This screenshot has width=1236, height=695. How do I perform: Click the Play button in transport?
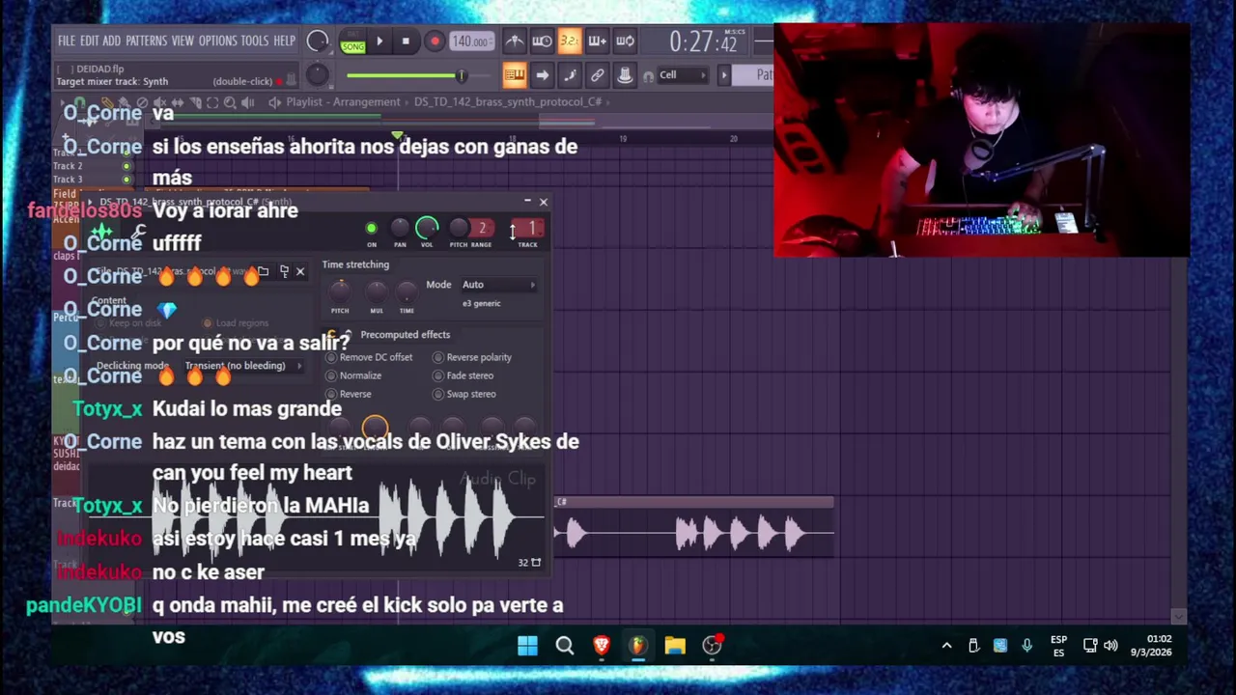click(379, 42)
